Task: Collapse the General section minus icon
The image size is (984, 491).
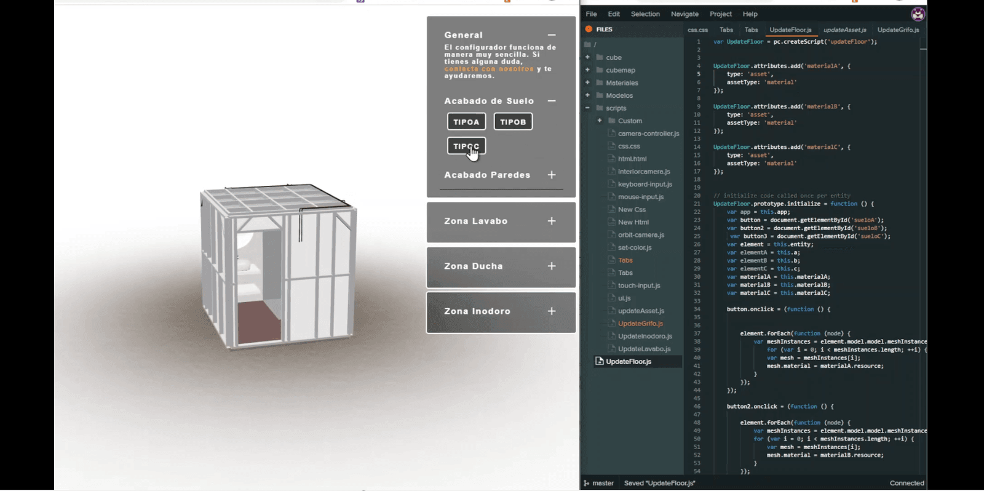Action: (552, 35)
